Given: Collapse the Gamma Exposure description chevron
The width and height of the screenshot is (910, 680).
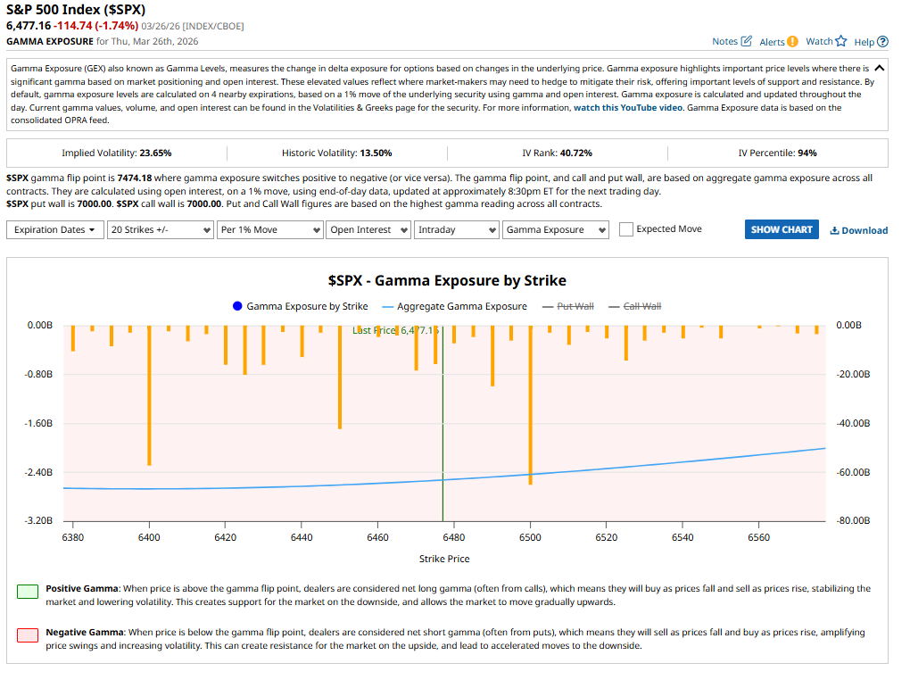Looking at the screenshot, I should coord(879,68).
